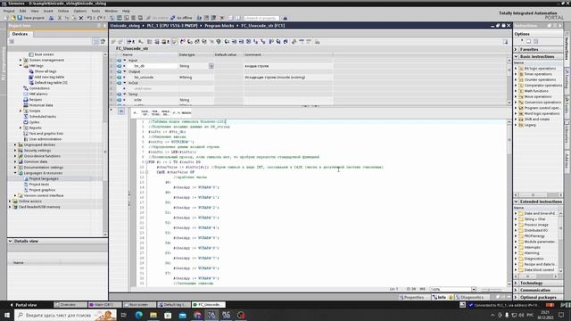The height and width of the screenshot is (321, 571).
Task: Open the Mail app from the taskbar
Action: (x=182, y=315)
